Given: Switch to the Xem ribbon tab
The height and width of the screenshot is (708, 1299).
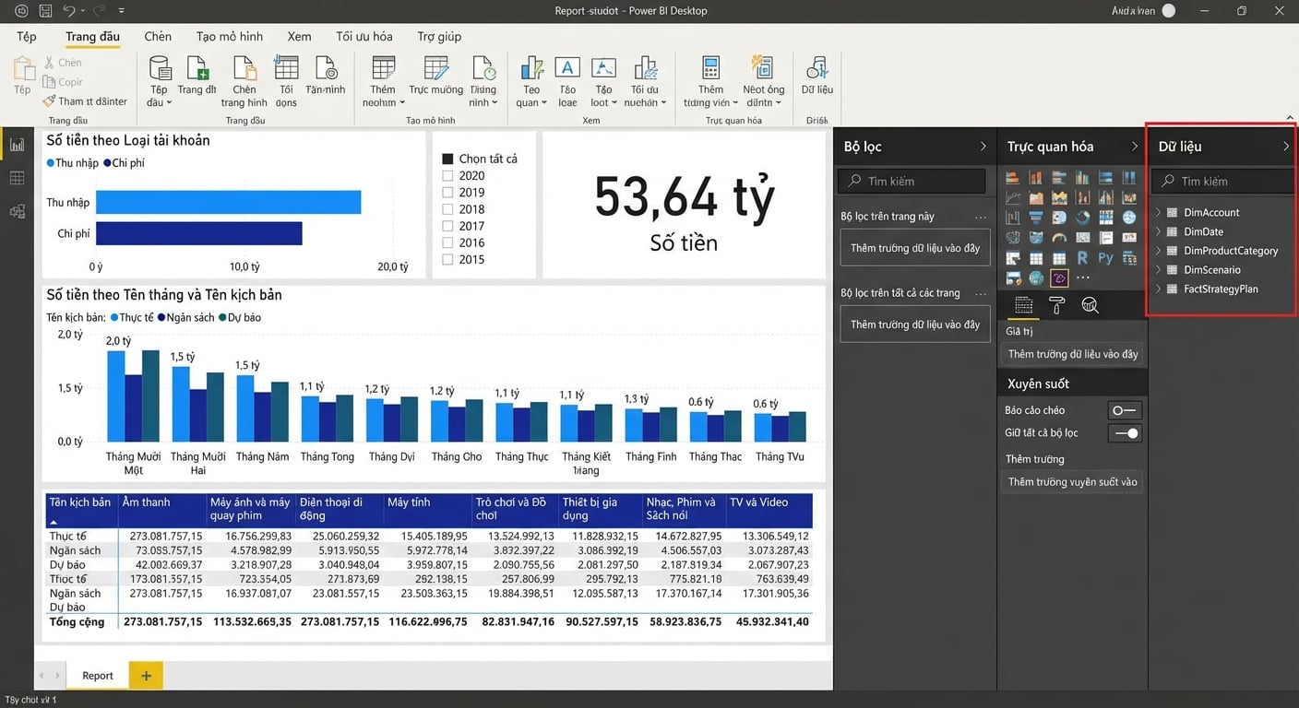Looking at the screenshot, I should point(299,37).
